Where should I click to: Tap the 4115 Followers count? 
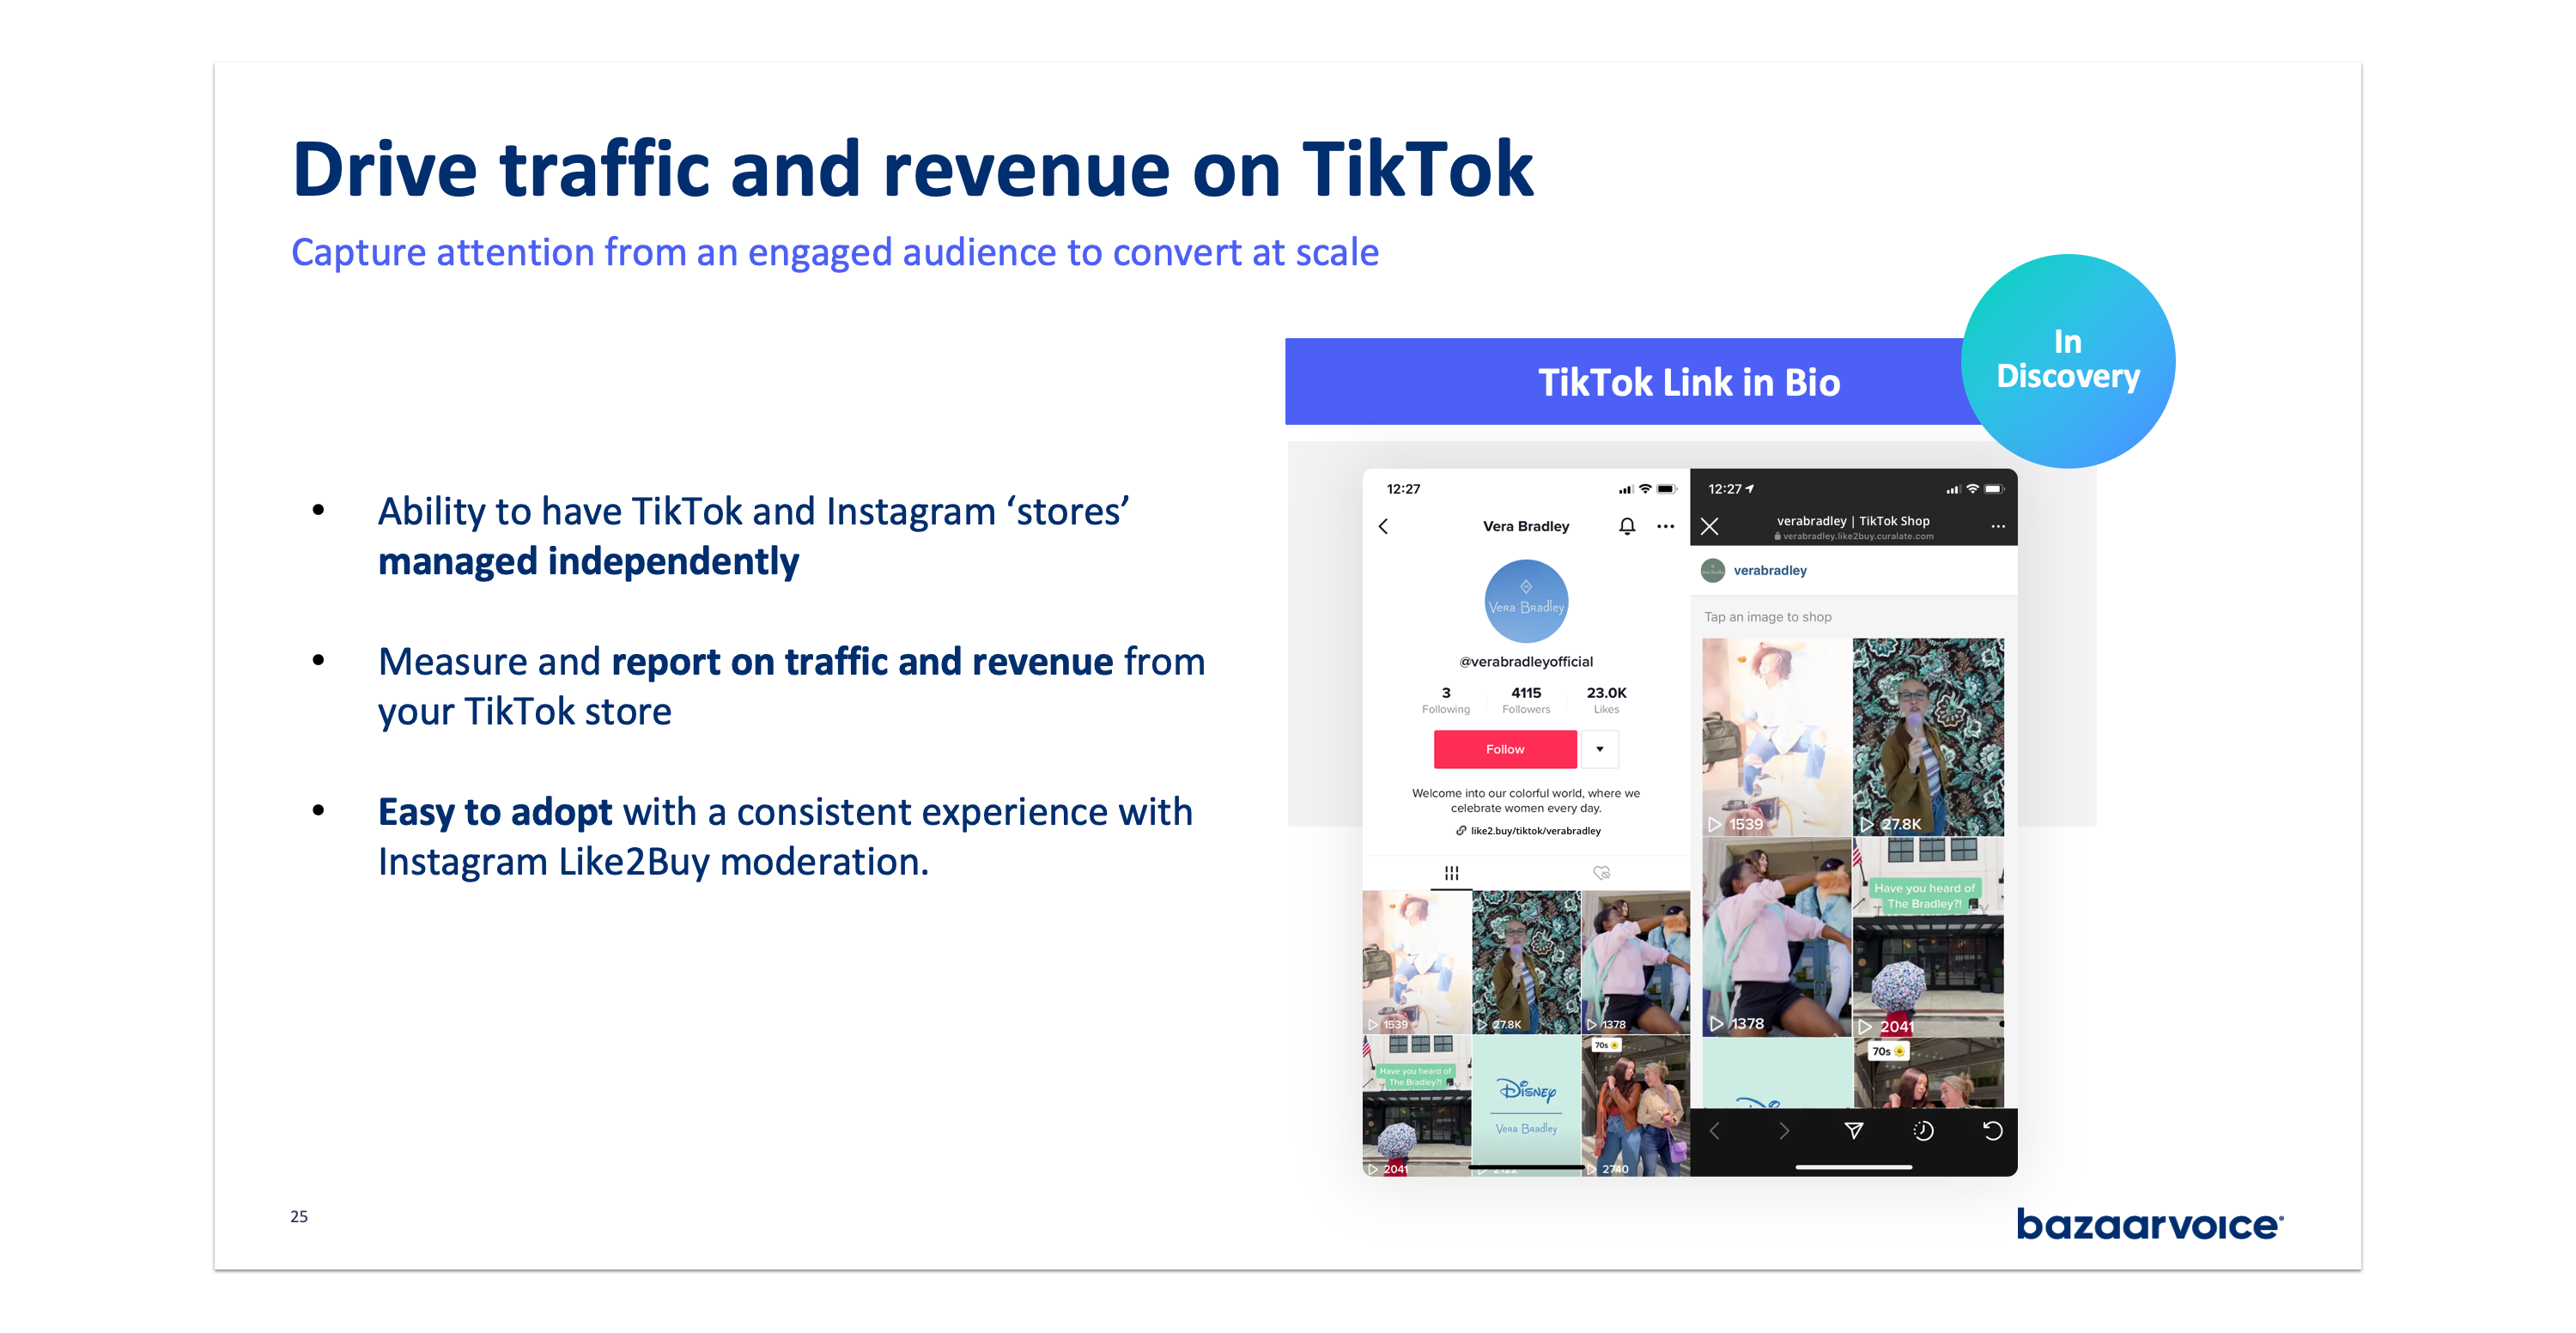pos(1525,700)
